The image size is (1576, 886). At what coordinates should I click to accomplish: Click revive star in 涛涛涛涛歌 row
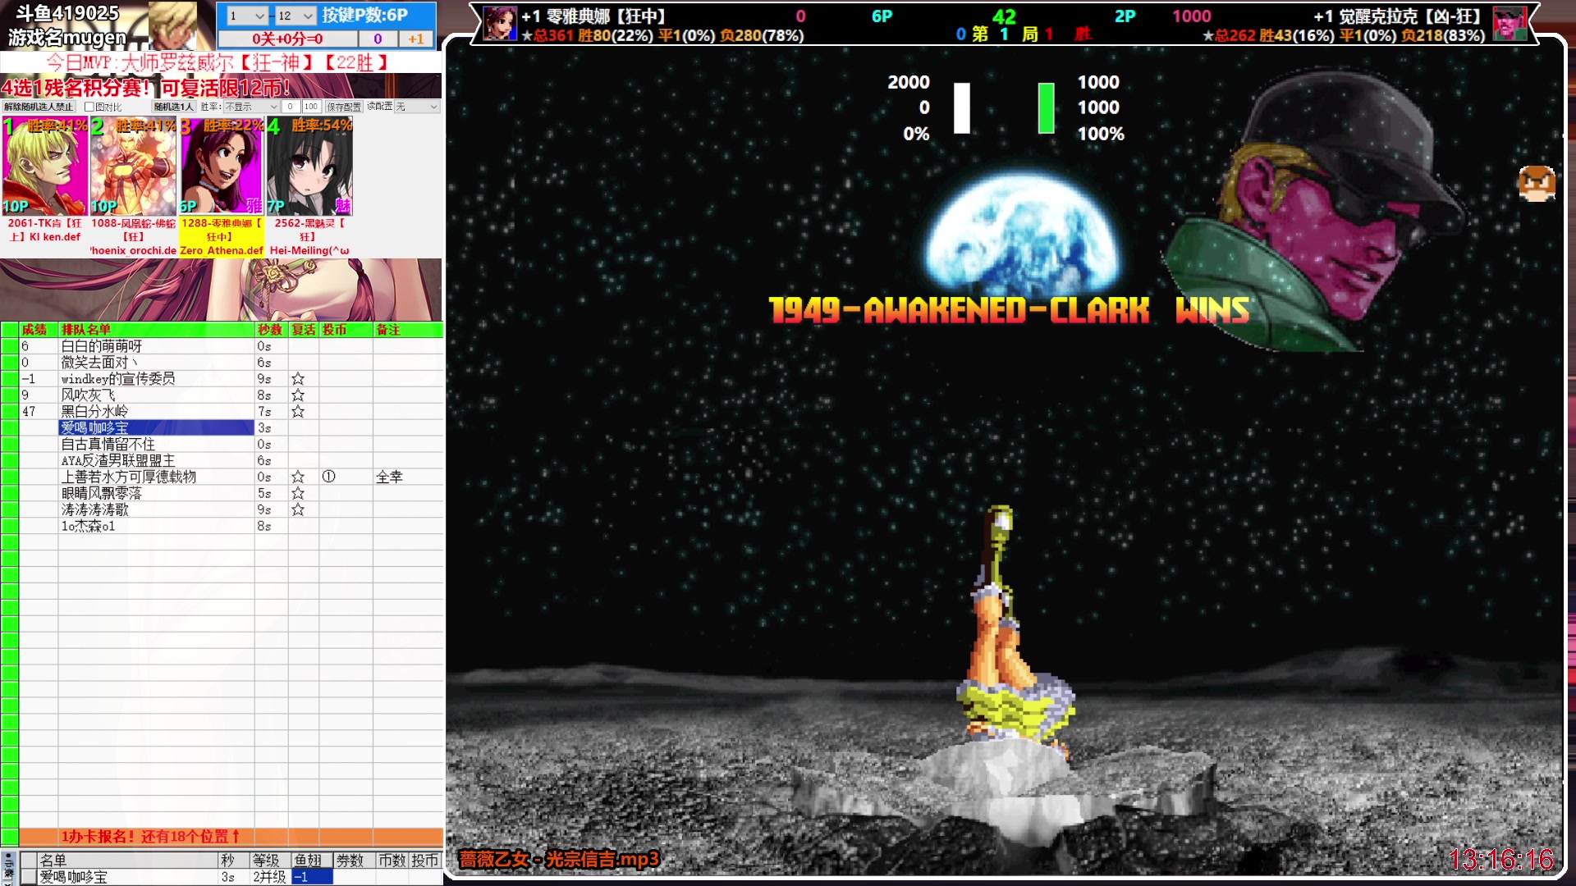coord(298,510)
